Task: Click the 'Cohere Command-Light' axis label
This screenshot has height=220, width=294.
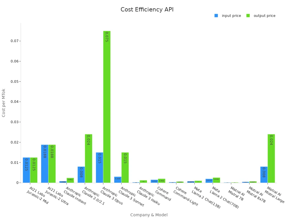Action: pos(185,196)
